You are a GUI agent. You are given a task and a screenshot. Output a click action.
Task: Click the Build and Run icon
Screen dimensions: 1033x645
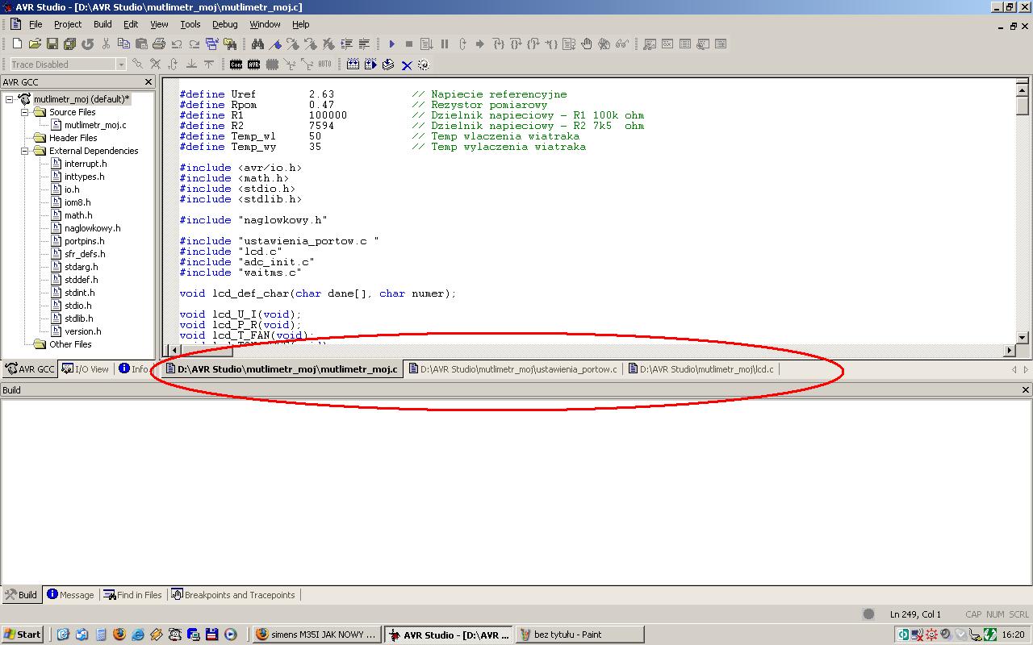click(x=370, y=64)
